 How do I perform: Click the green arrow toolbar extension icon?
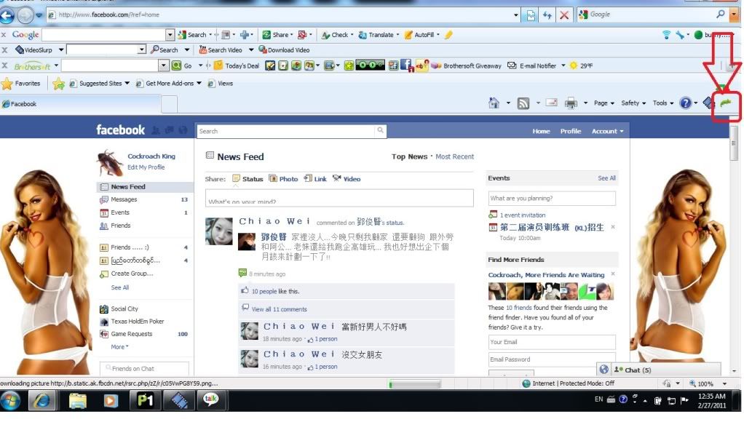(726, 103)
